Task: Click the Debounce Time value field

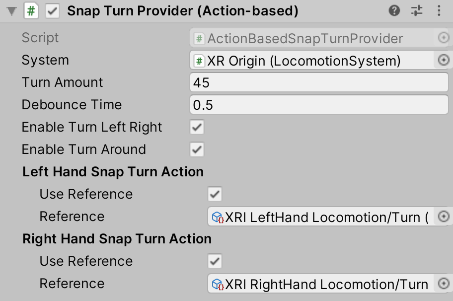Action: [319, 105]
